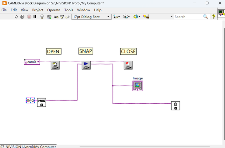Click in the Search input field
225x148 pixels.
tap(188, 17)
